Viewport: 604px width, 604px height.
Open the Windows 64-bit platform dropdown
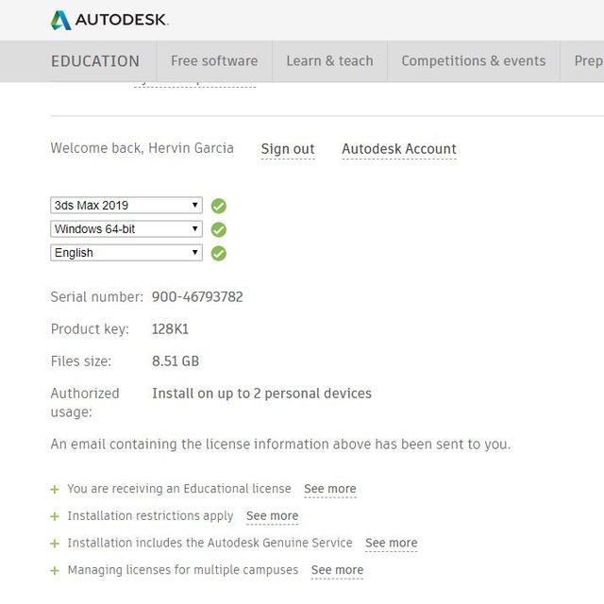126,228
